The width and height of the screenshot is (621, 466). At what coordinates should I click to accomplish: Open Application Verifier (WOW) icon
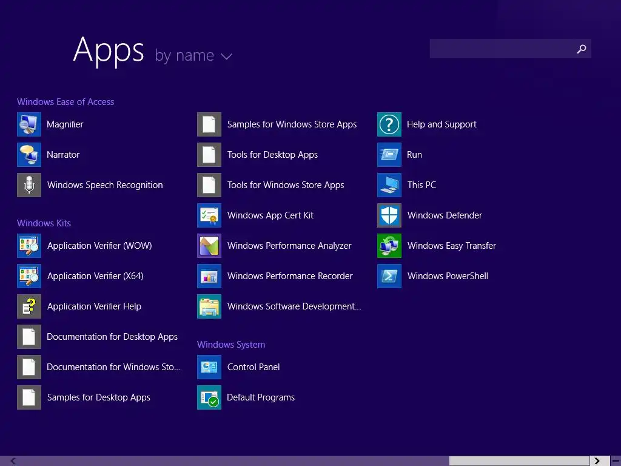tap(29, 246)
